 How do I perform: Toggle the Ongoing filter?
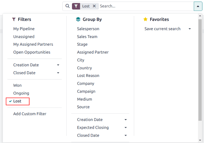coord(21,93)
